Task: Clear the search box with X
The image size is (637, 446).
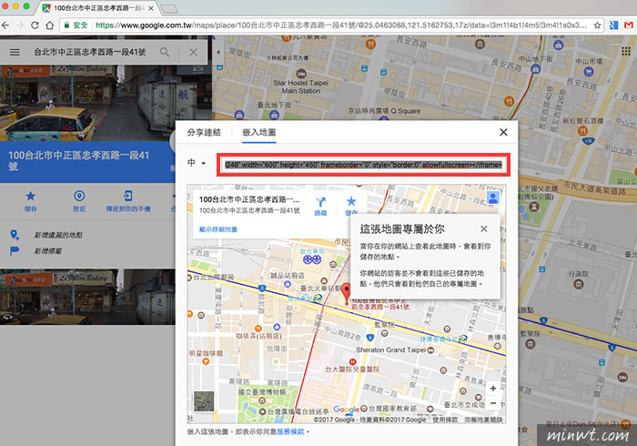Action: [193, 52]
